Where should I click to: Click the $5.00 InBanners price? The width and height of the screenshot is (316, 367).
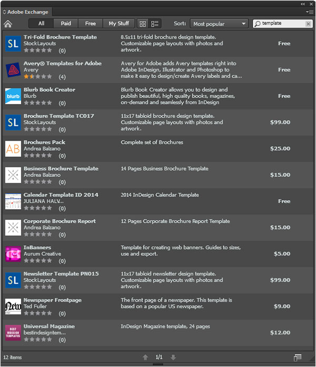point(282,254)
